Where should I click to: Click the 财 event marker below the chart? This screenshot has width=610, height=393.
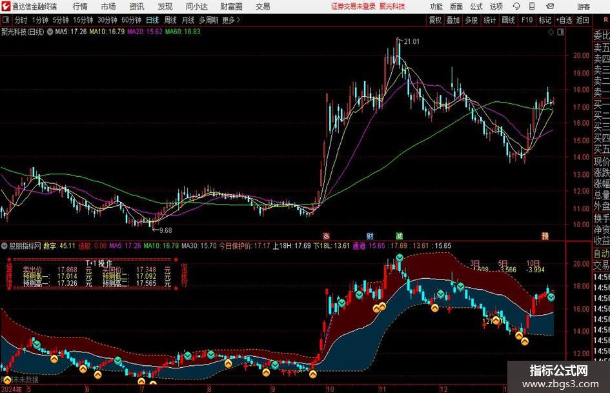click(370, 236)
